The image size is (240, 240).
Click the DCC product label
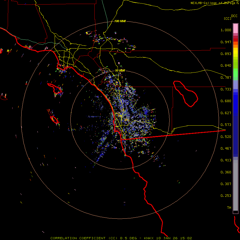(234, 16)
